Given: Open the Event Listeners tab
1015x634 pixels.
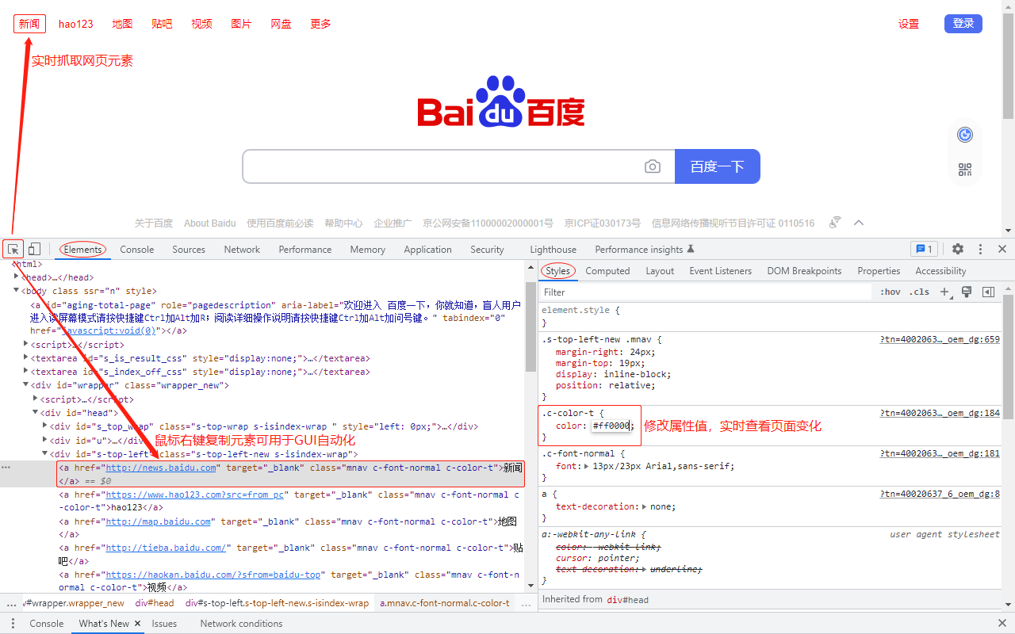Looking at the screenshot, I should (x=720, y=271).
